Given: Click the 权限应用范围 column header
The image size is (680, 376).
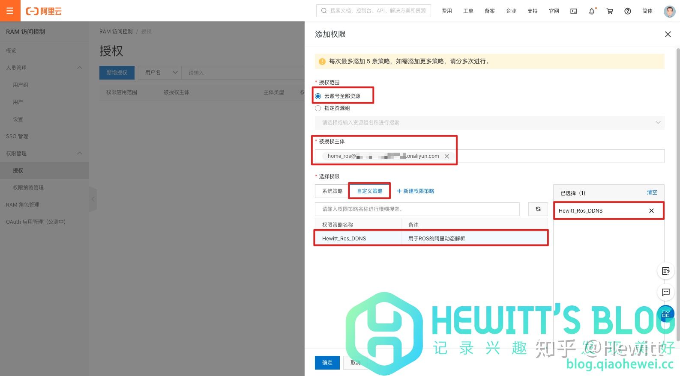Looking at the screenshot, I should pyautogui.click(x=122, y=92).
